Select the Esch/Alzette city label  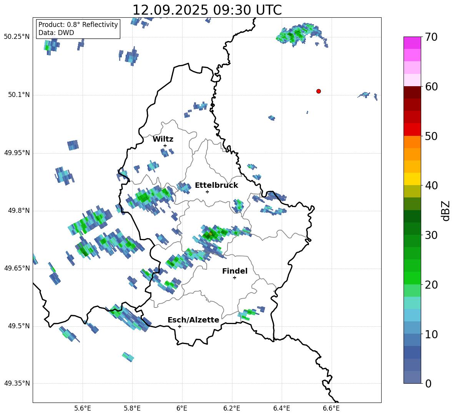tap(193, 320)
